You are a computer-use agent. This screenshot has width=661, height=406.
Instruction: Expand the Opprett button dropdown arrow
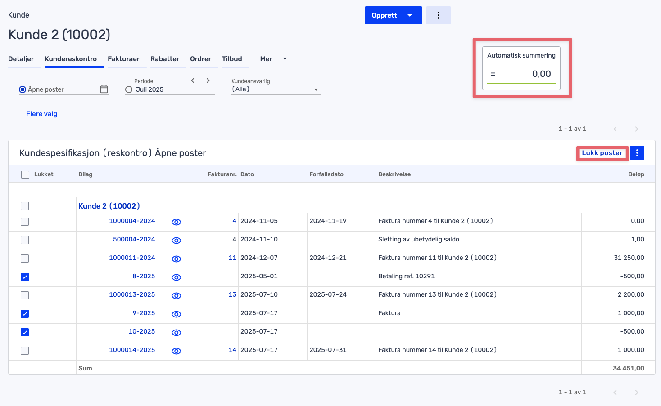[x=410, y=15]
